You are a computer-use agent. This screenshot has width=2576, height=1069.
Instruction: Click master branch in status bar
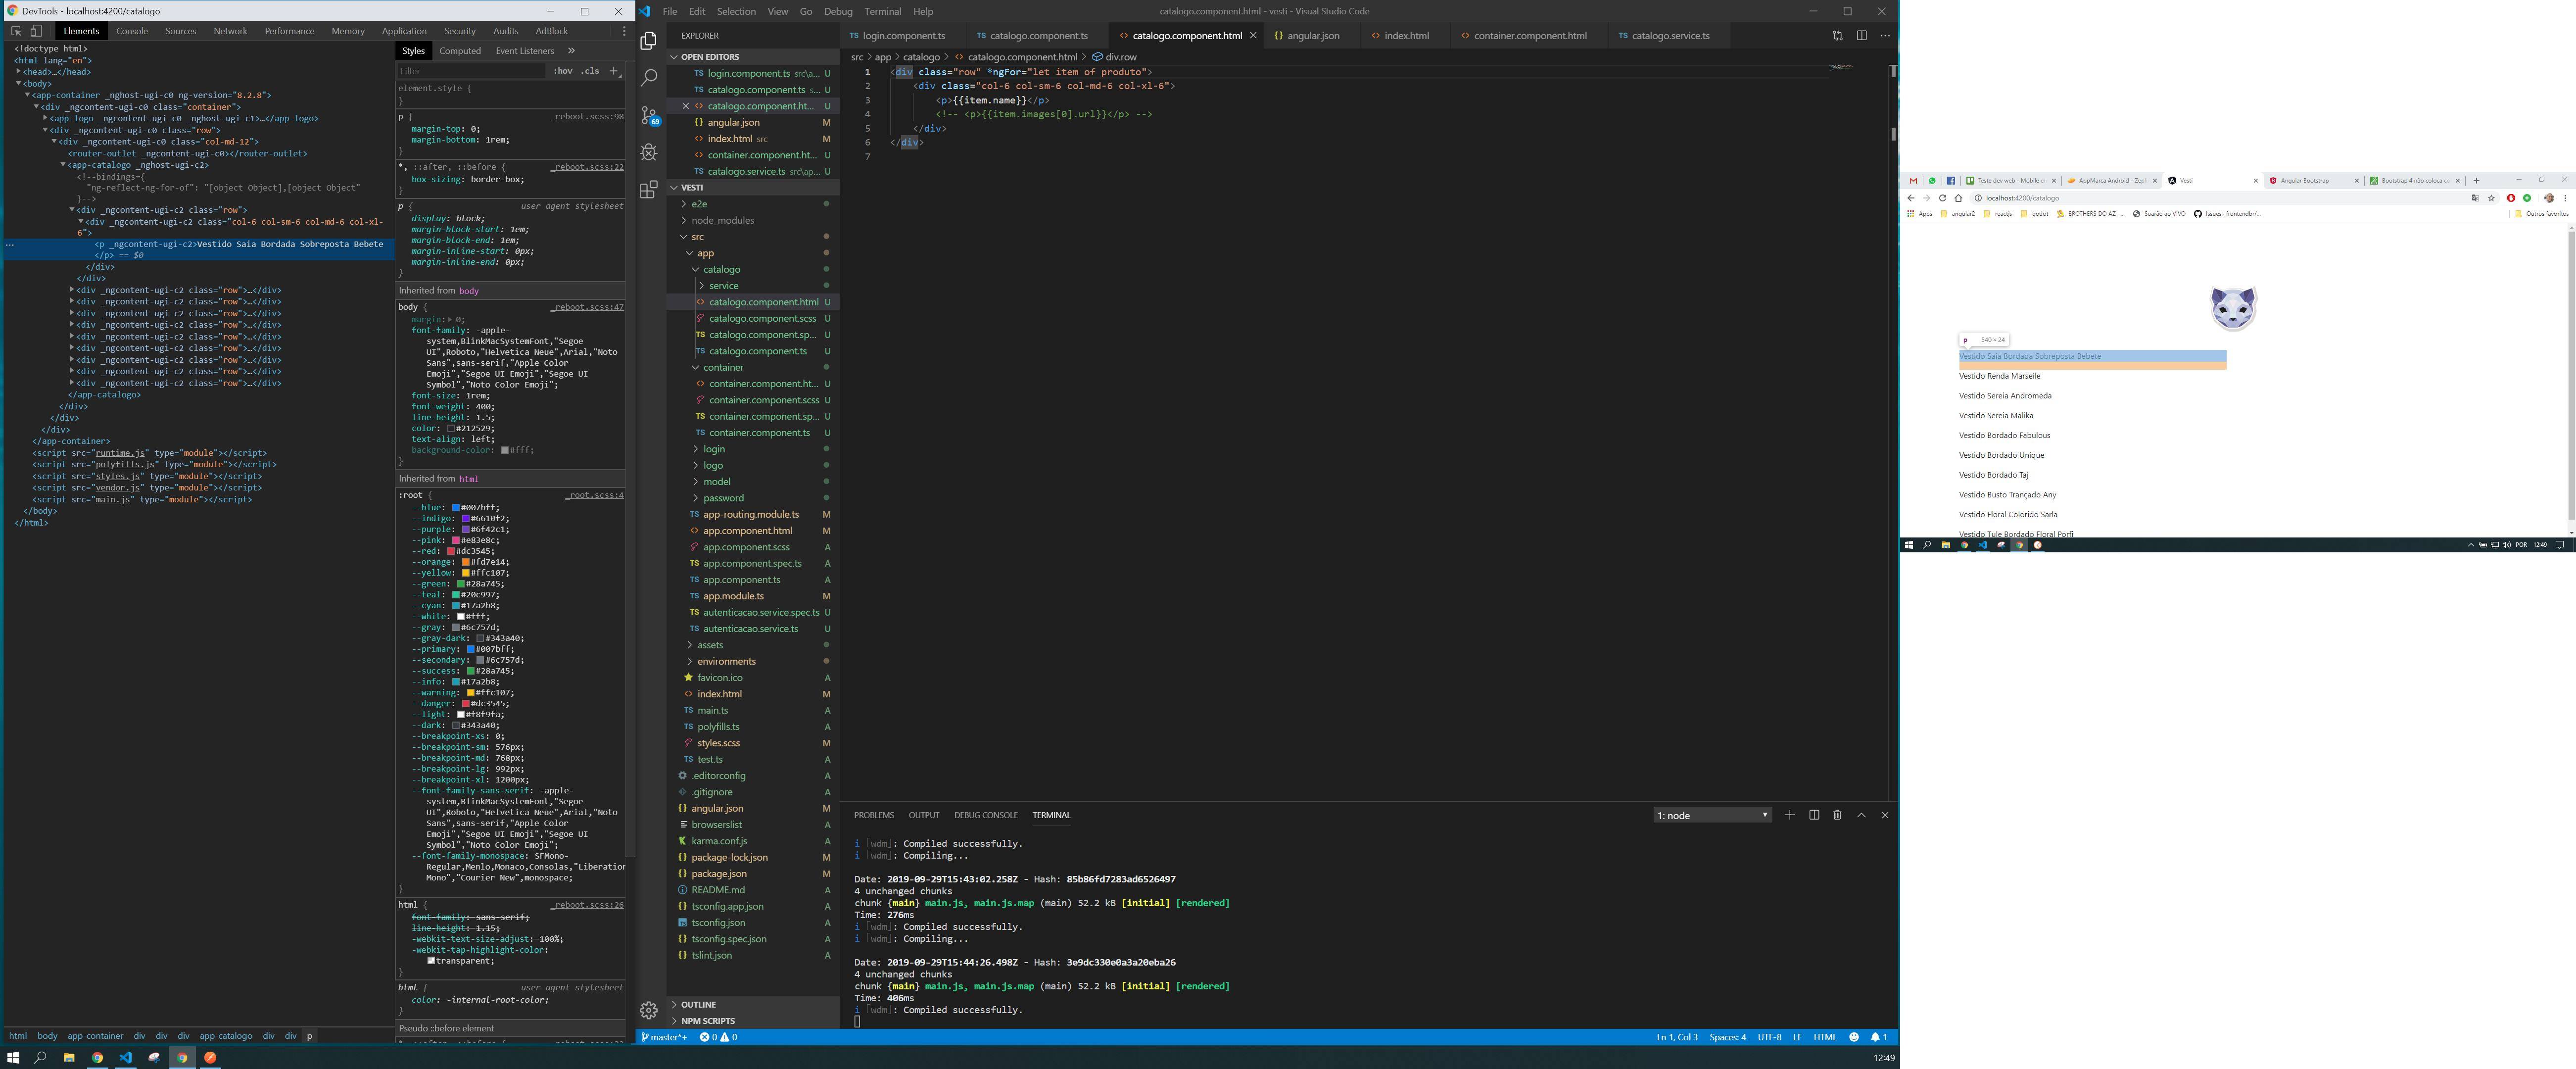(x=664, y=1037)
